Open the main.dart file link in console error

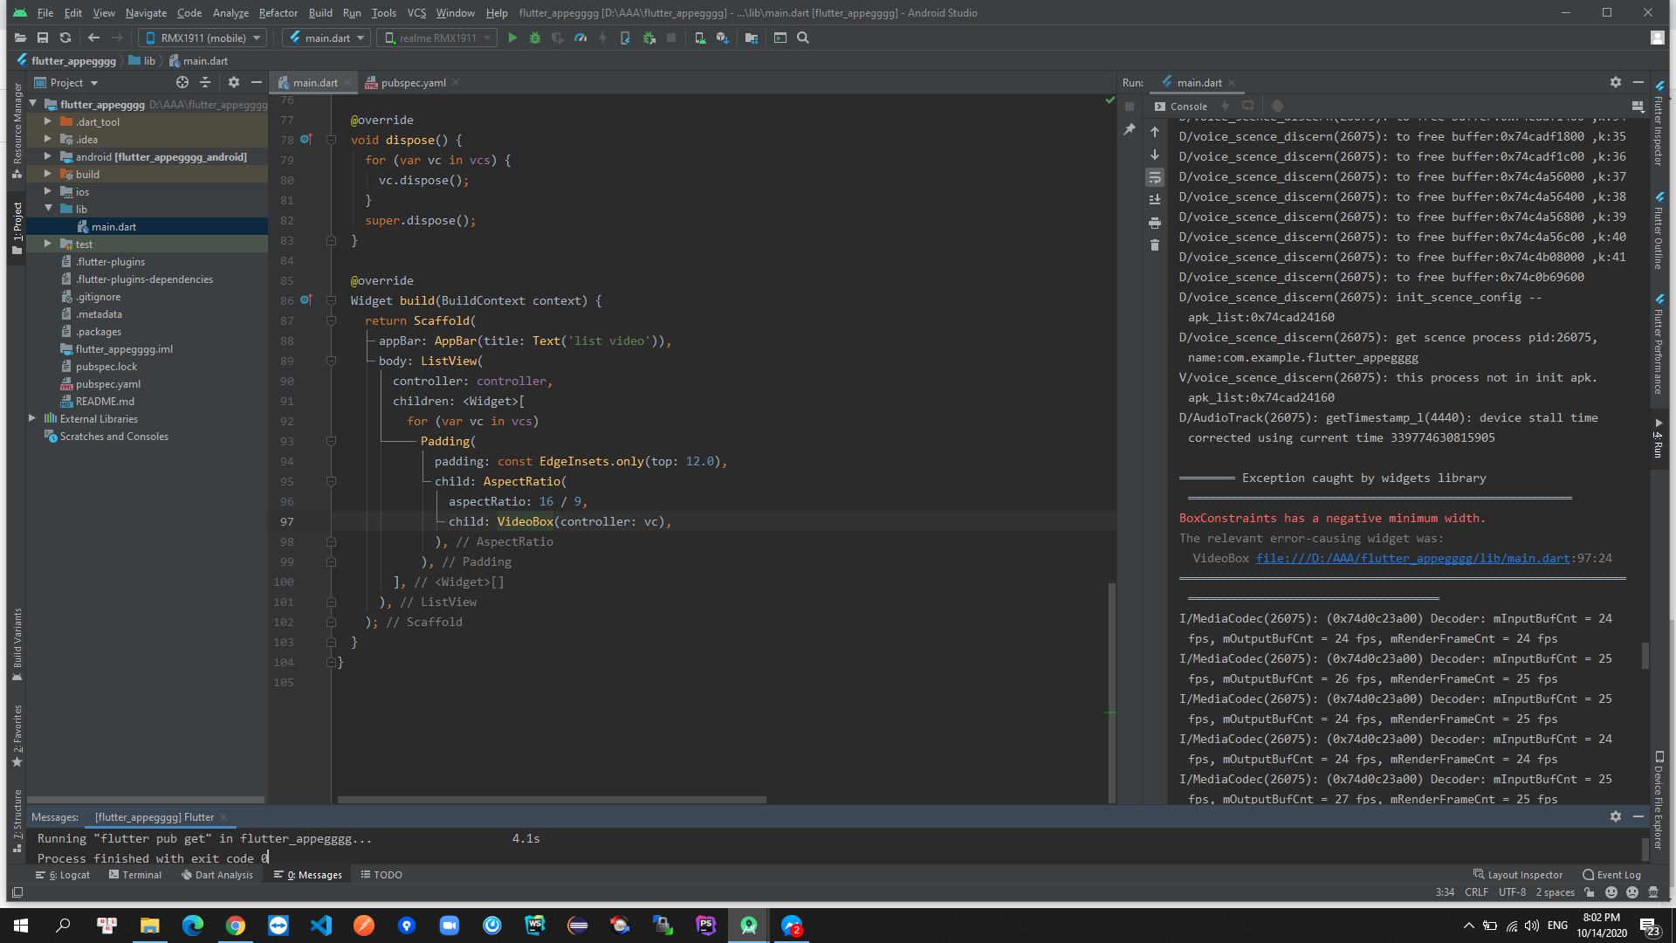[1412, 558]
